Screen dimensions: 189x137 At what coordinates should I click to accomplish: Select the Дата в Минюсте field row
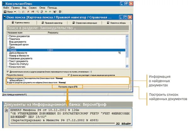click(x=66, y=53)
